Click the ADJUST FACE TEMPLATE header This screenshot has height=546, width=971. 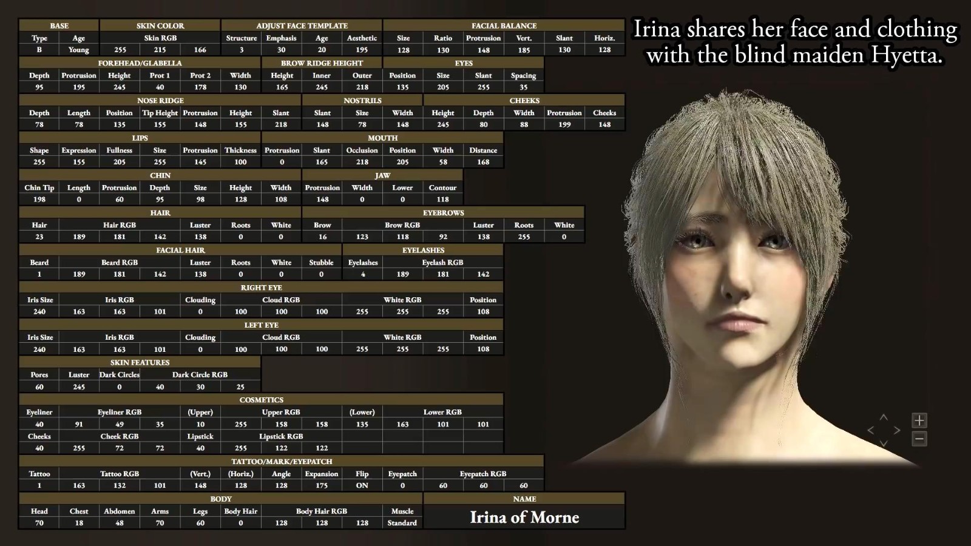coord(302,25)
